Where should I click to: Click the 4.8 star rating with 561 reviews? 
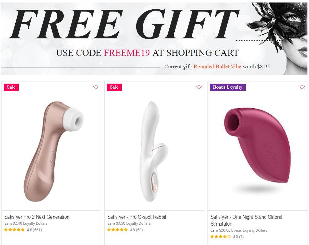23,230
